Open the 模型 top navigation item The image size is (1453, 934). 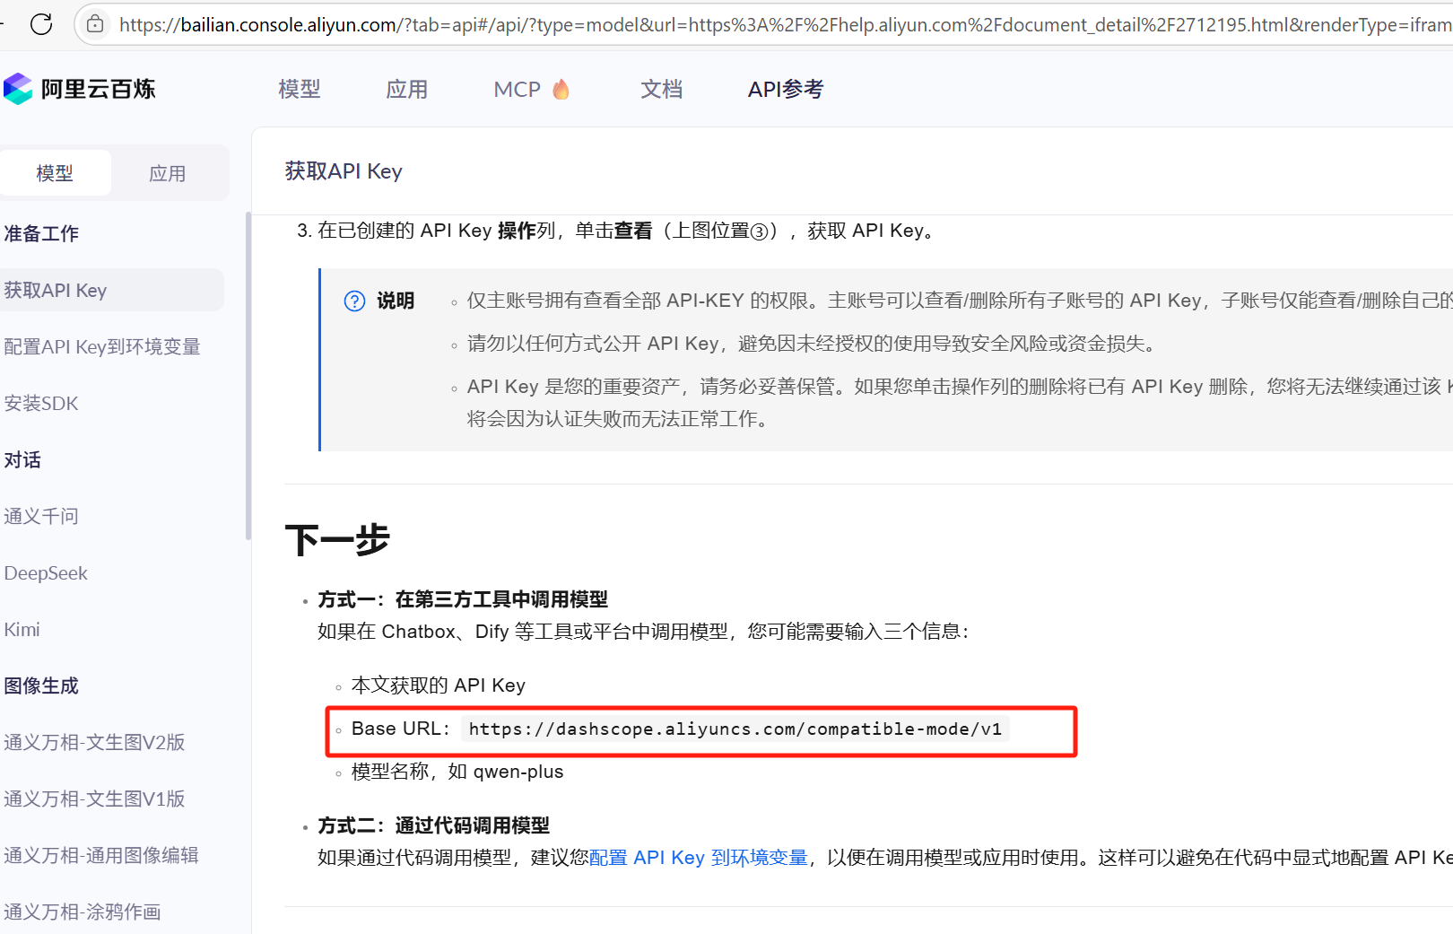300,89
